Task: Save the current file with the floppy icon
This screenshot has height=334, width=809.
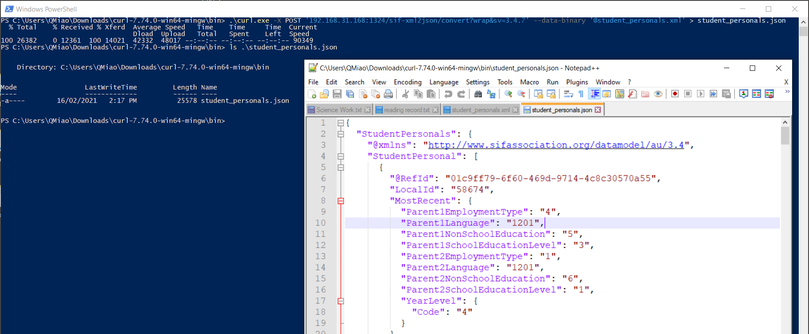Action: click(337, 94)
